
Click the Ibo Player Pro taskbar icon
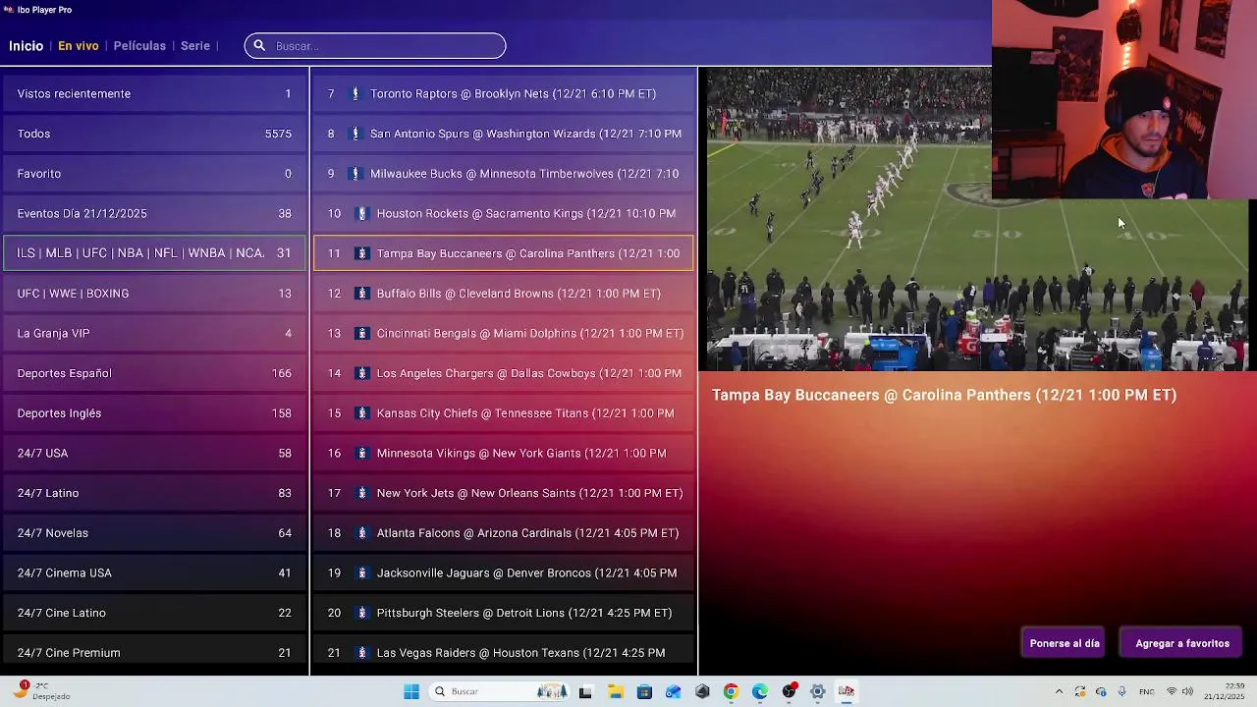(x=846, y=692)
